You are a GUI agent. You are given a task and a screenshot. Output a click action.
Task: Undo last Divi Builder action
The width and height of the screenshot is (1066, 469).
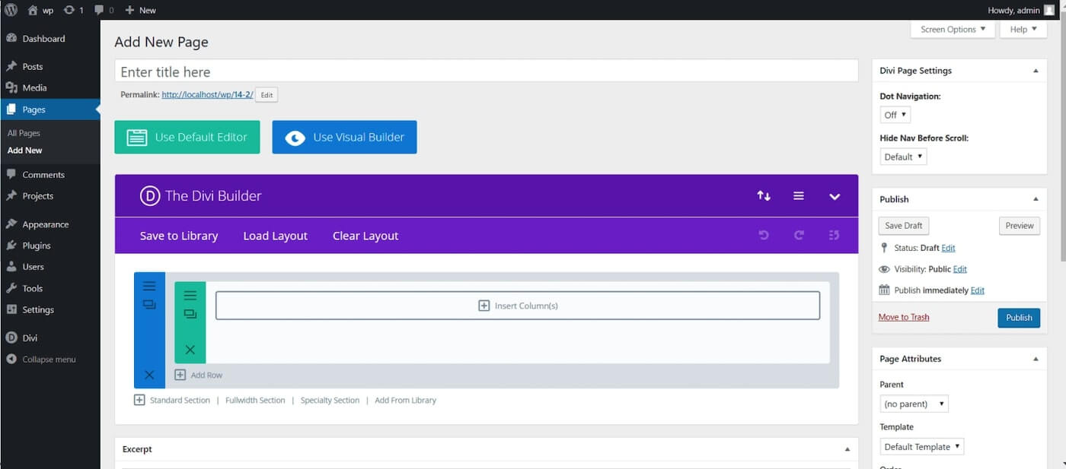pyautogui.click(x=764, y=236)
